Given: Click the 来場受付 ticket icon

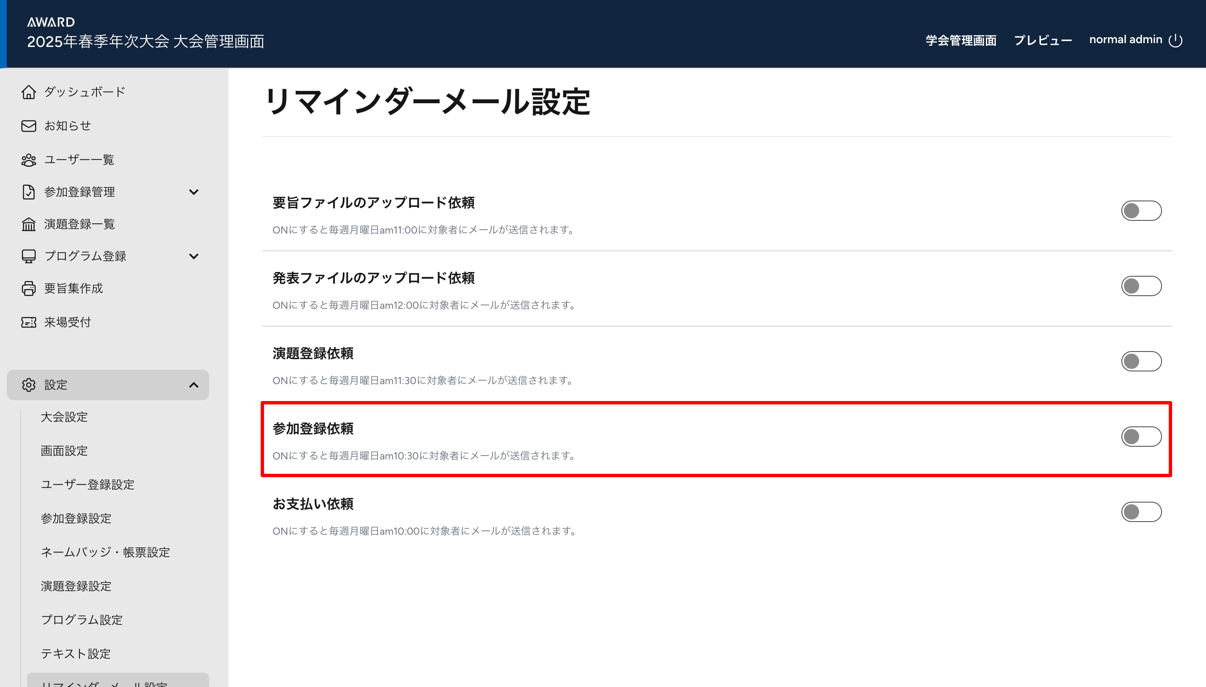Looking at the screenshot, I should point(28,322).
